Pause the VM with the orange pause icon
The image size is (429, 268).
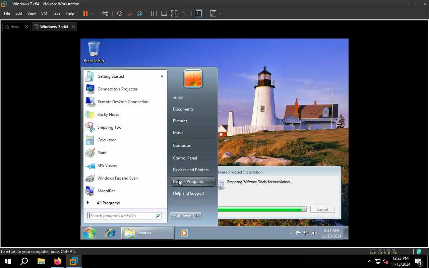tap(85, 13)
